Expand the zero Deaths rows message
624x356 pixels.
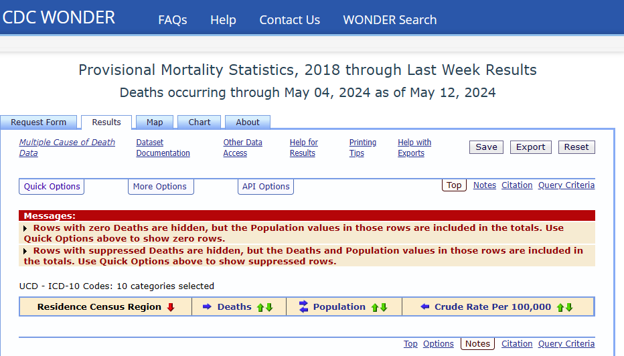(x=25, y=228)
